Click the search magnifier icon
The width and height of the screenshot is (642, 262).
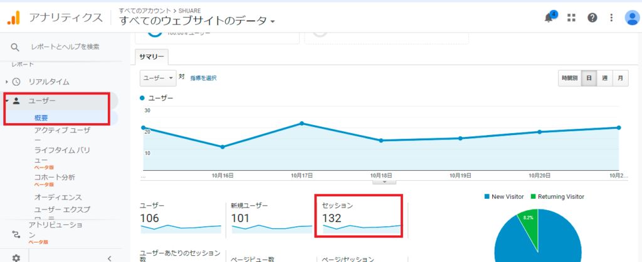[x=15, y=48]
